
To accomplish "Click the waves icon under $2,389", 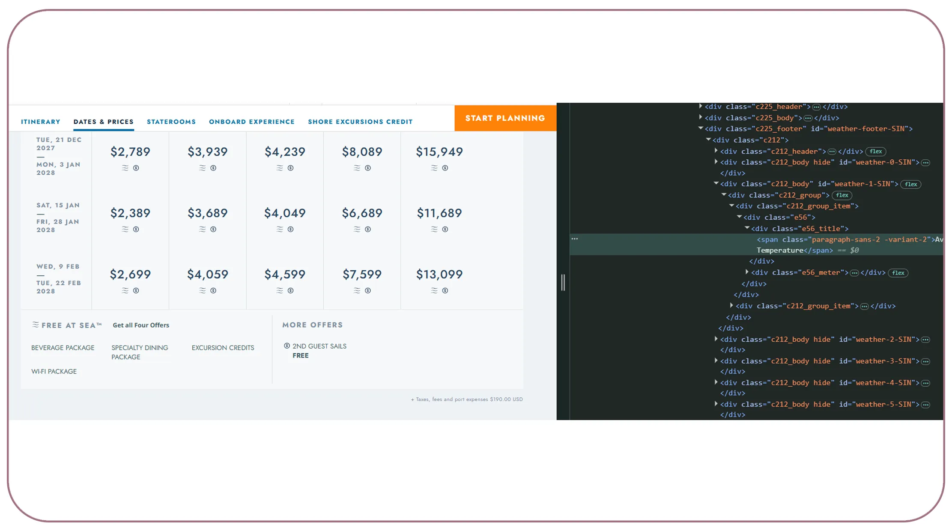I will [125, 229].
